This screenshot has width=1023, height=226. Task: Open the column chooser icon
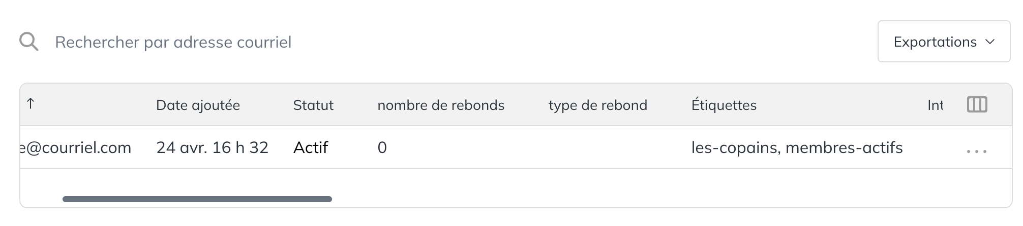click(977, 104)
